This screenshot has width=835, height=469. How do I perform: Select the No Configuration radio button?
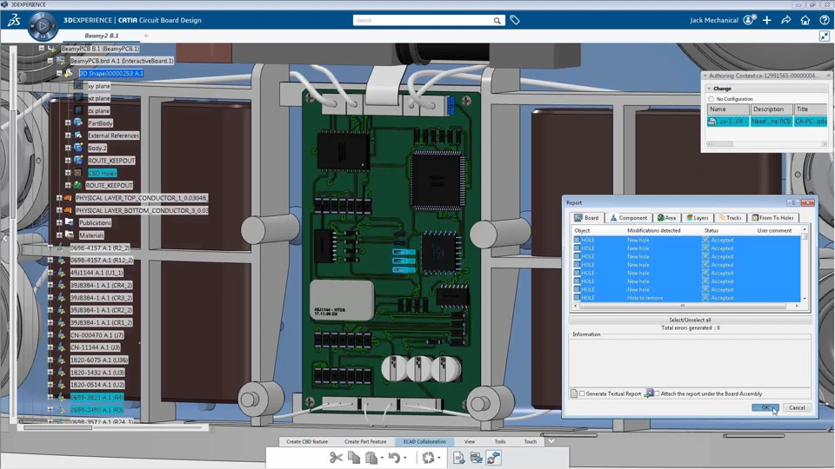click(711, 99)
